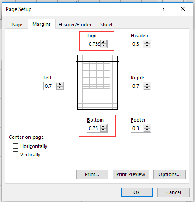
Task: Enable Vertically center on page
Action: 16,155
